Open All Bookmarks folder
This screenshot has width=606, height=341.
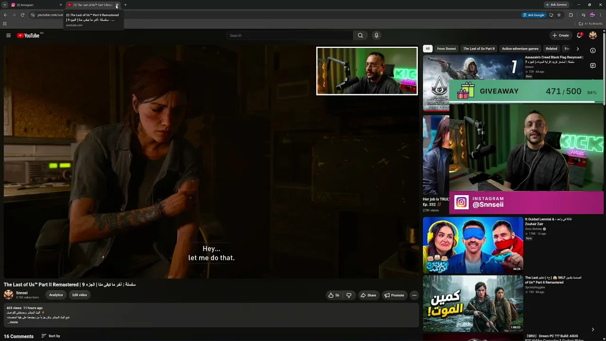click(591, 24)
